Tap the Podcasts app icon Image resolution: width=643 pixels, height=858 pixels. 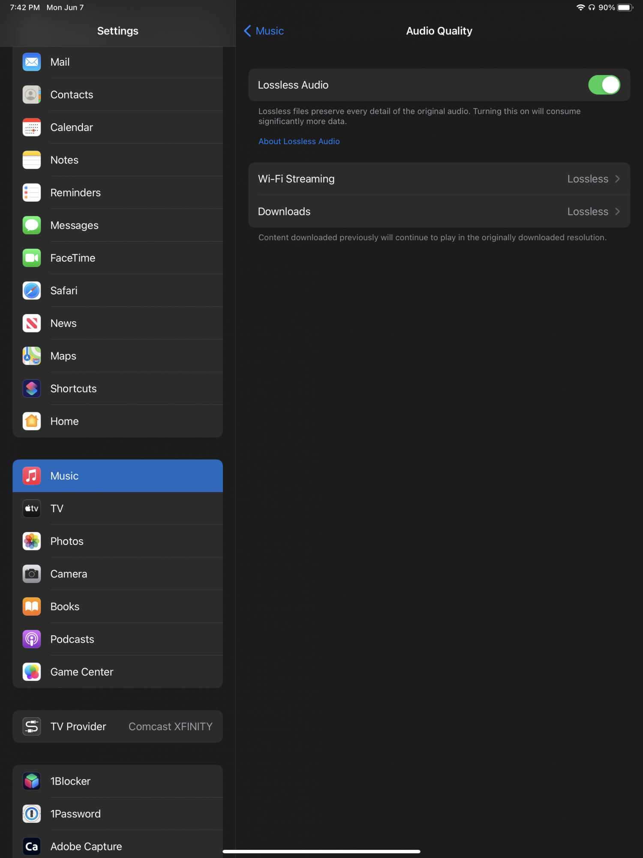click(32, 639)
